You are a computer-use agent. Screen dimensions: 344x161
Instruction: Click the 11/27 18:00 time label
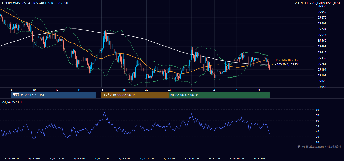[x=124, y=159]
